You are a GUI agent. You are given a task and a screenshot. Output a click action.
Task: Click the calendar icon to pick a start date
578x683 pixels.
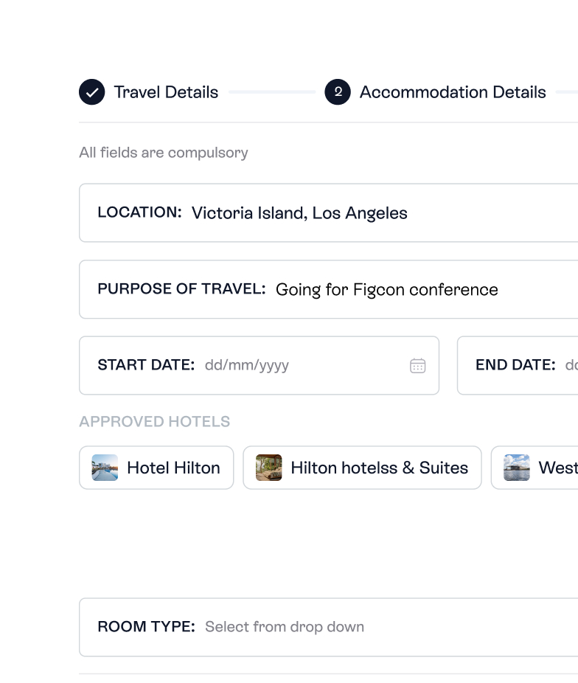418,365
